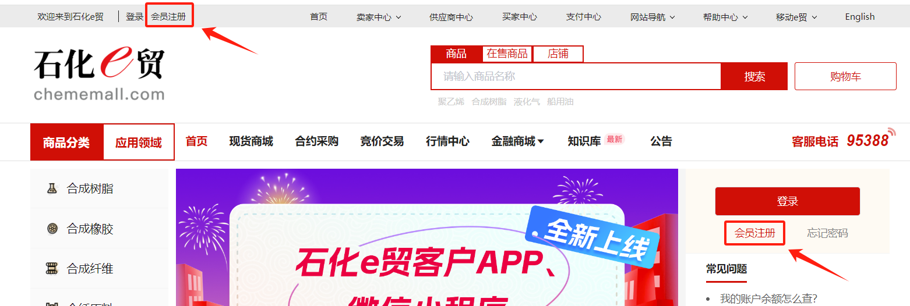Select the 在售商品 search tab
The width and height of the screenshot is (910, 306).
click(507, 54)
